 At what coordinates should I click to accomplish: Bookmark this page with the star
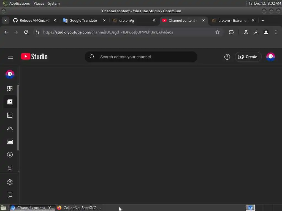[218, 32]
